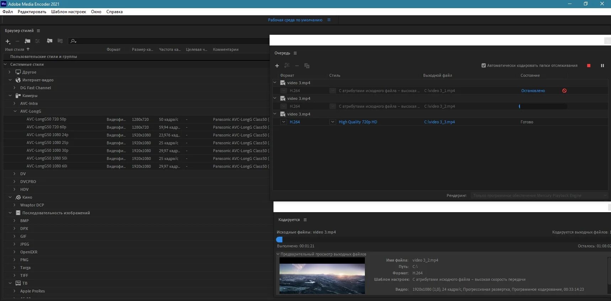Viewport: 611px width, 301px height.
Task: Click the Очередь settings sliders icon
Action: tap(287, 66)
